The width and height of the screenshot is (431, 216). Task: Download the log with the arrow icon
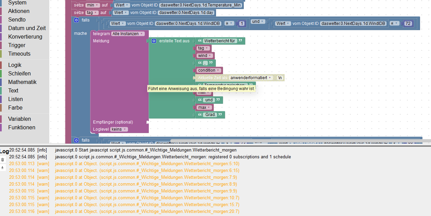click(x=3, y=168)
